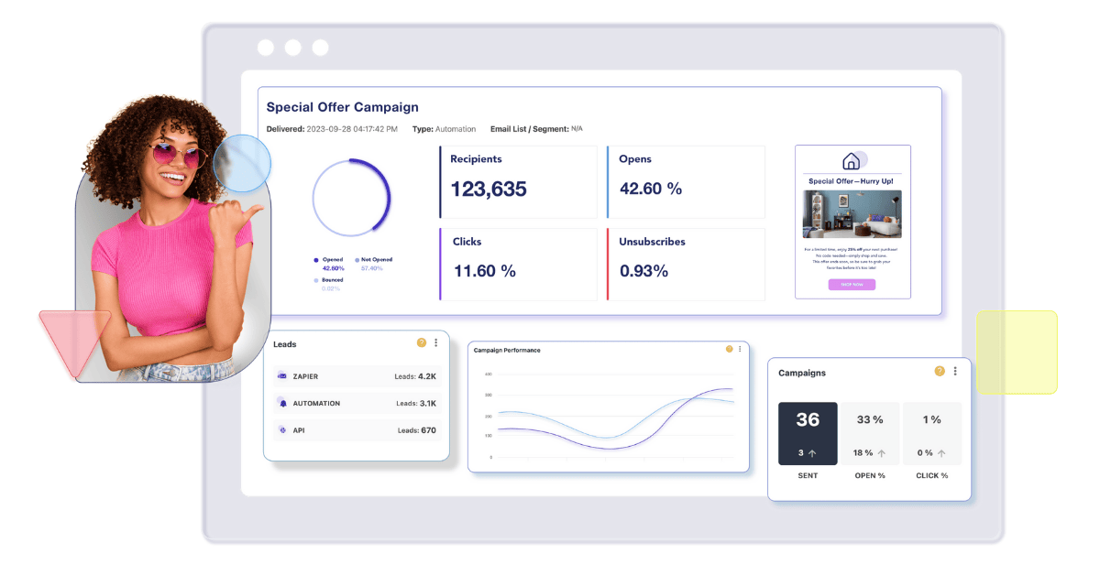Select the SENT tile showing 36
1100x575 pixels.
click(808, 433)
